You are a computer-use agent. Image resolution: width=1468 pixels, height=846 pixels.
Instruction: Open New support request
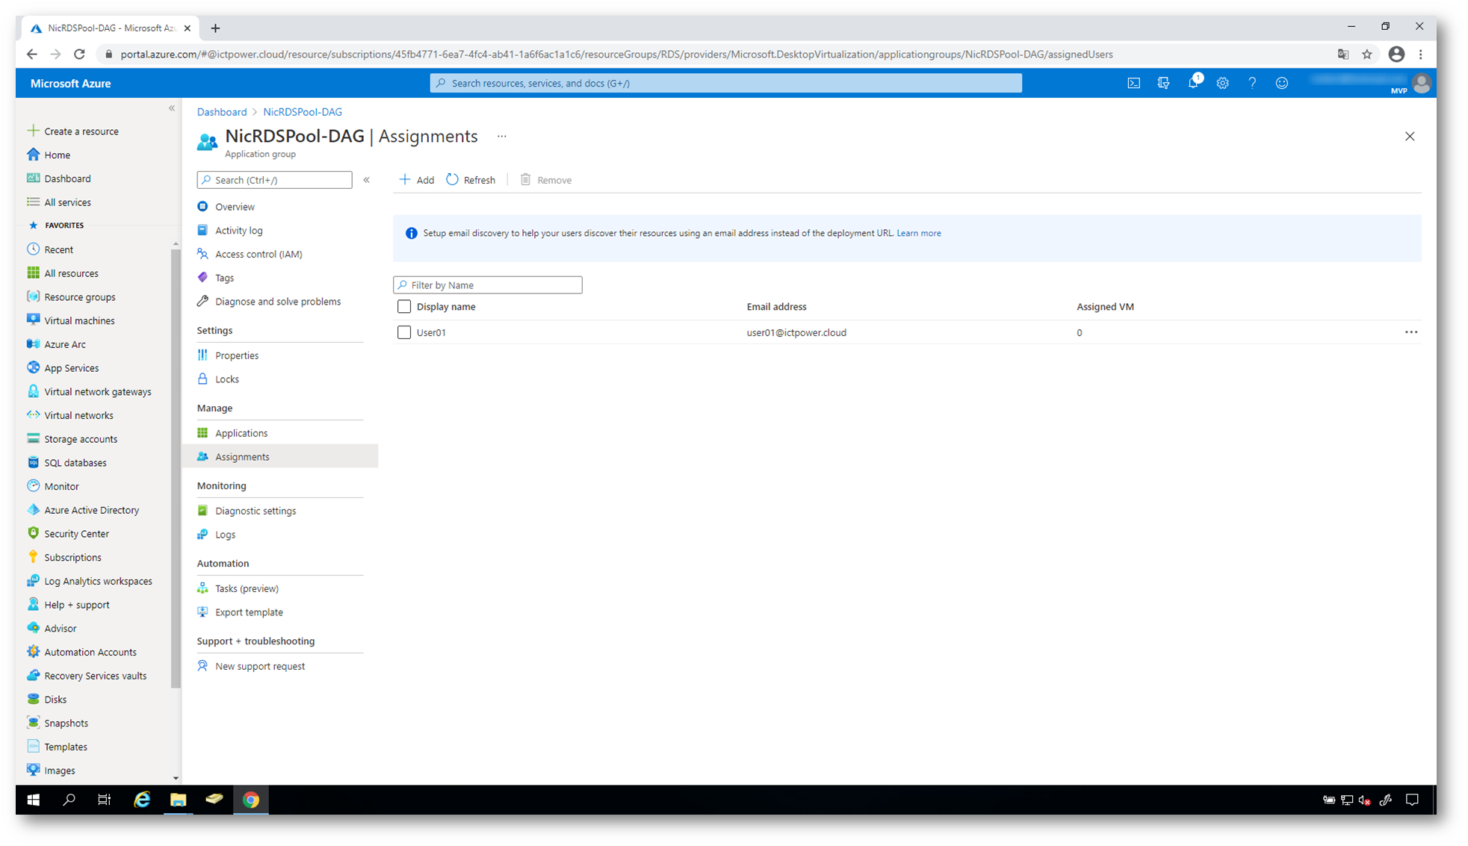point(259,666)
